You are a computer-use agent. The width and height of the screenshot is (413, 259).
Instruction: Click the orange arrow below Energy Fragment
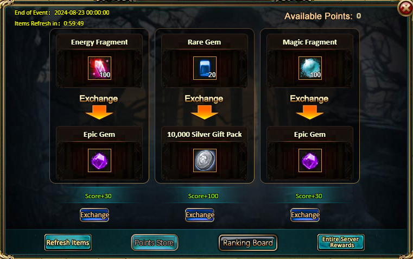[x=99, y=112]
